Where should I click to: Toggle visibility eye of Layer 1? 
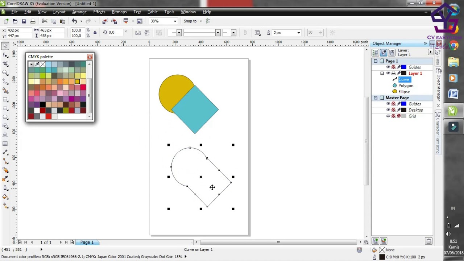pyautogui.click(x=388, y=73)
